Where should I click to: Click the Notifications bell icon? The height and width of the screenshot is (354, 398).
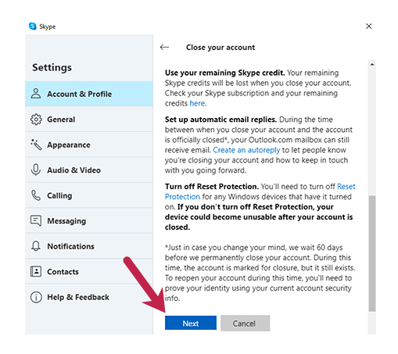coord(36,246)
